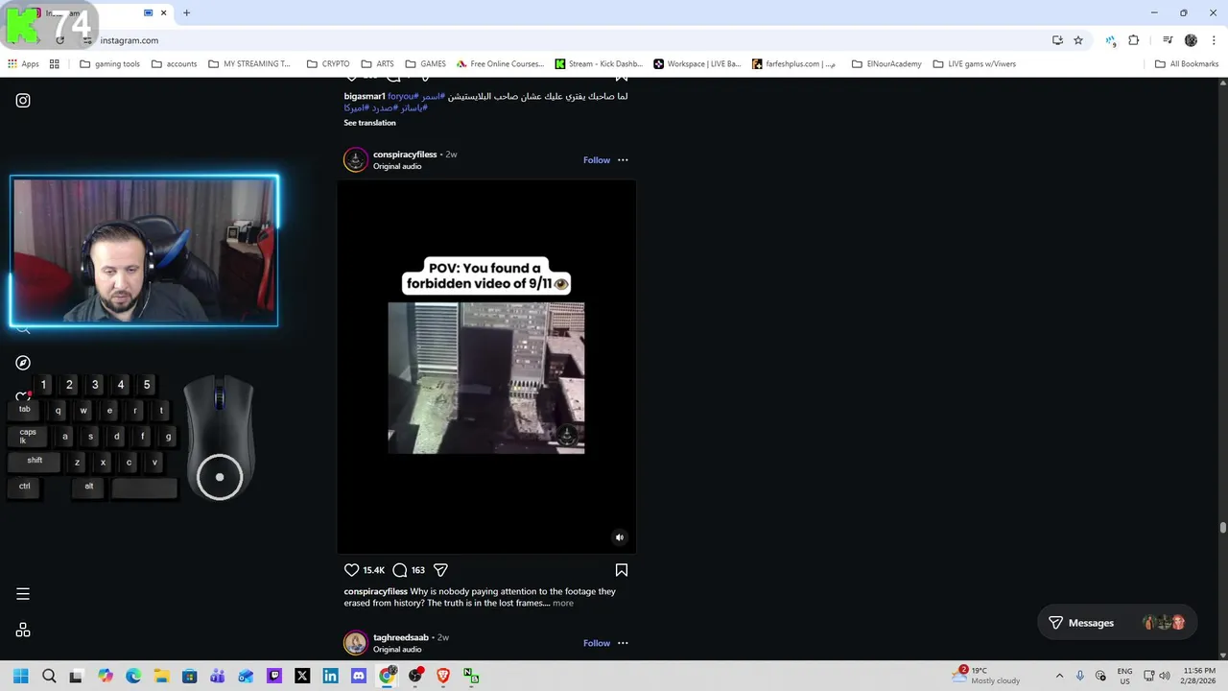
Task: Open Discord from the taskbar
Action: [x=358, y=676]
